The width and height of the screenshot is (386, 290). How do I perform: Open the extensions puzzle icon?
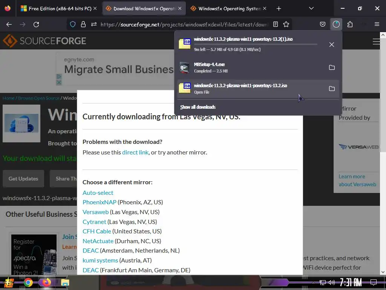click(x=350, y=24)
